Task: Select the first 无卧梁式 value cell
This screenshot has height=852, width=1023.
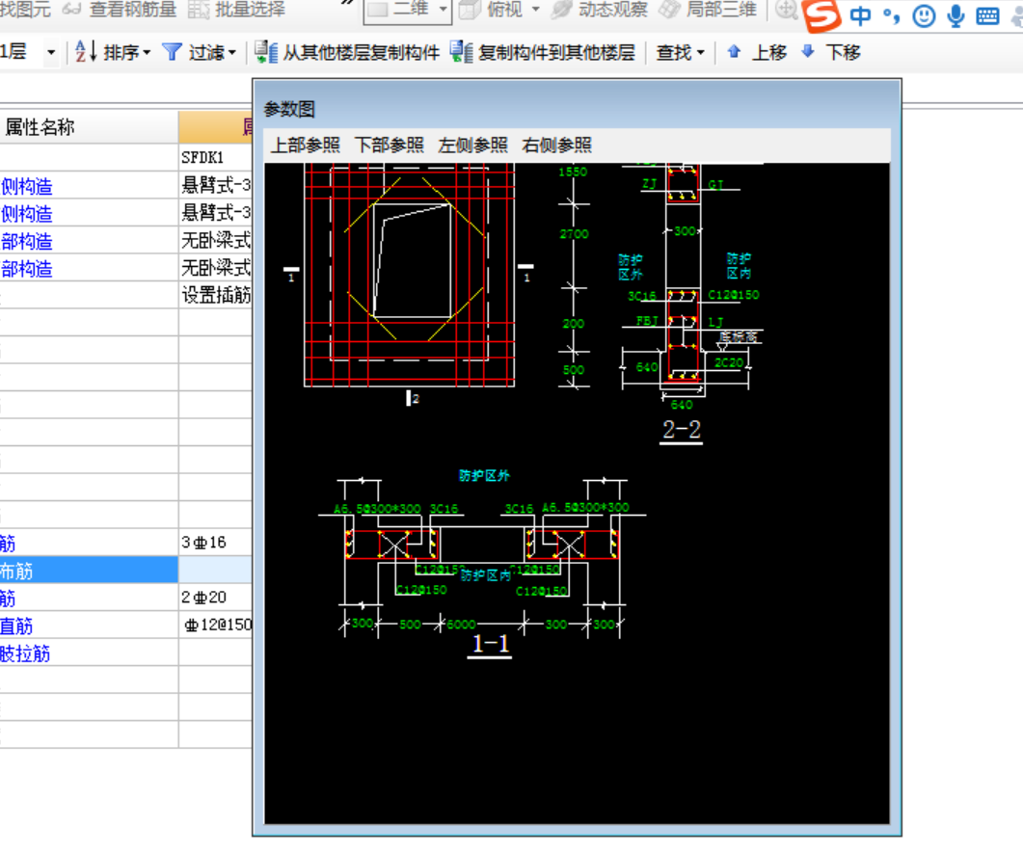Action: pyautogui.click(x=215, y=240)
